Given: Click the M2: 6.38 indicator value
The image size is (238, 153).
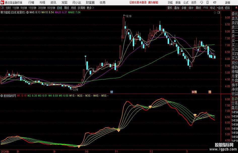Looking at the screenshot, I should pyautogui.click(x=32, y=96).
